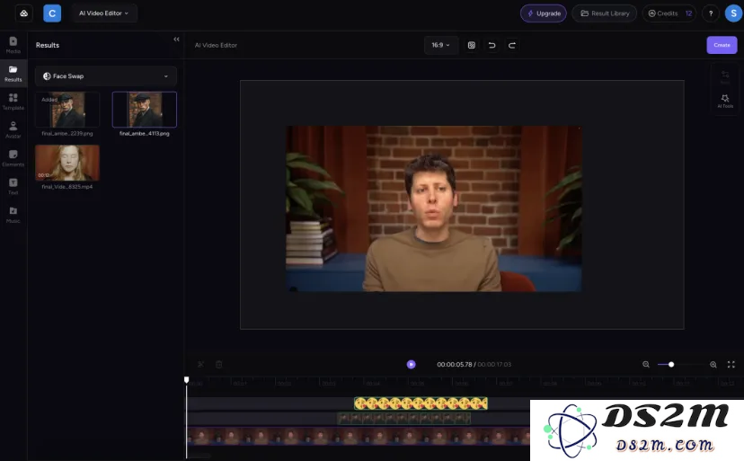Click the blue C workspace icon
The width and height of the screenshot is (744, 461).
pyautogui.click(x=52, y=13)
